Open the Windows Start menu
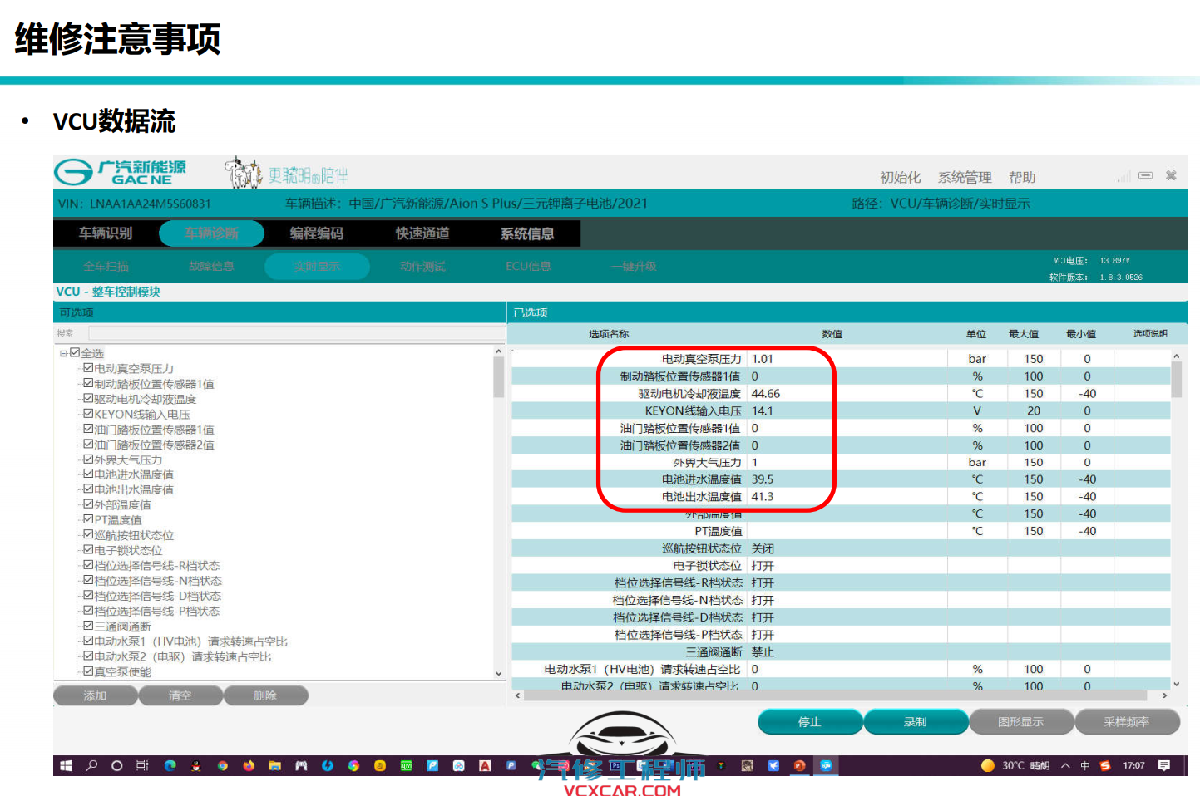 (66, 765)
